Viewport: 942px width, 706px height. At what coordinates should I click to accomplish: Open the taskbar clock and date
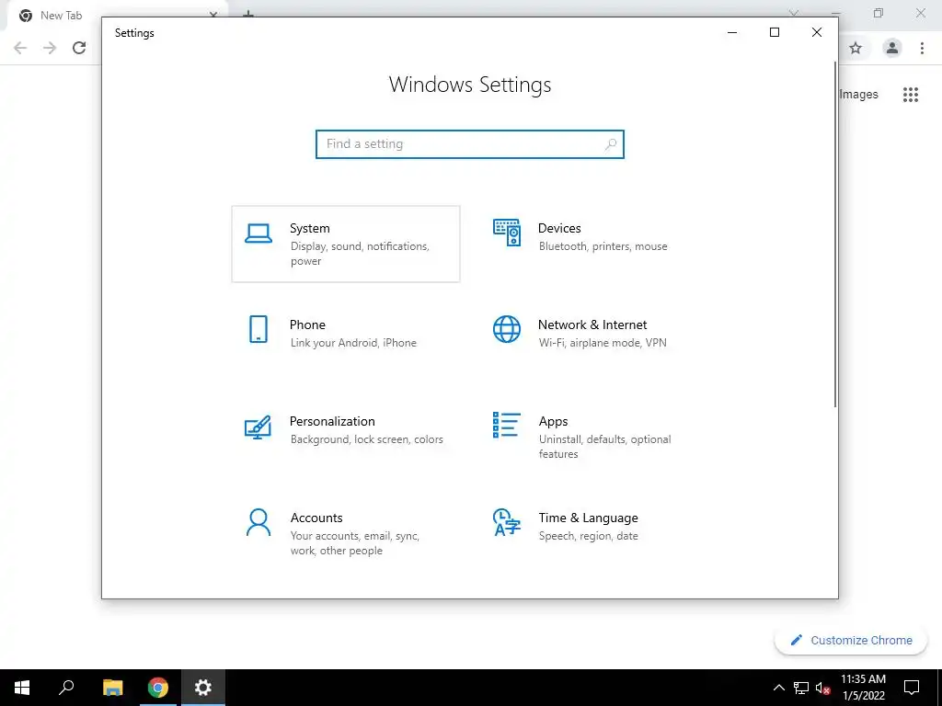point(863,688)
